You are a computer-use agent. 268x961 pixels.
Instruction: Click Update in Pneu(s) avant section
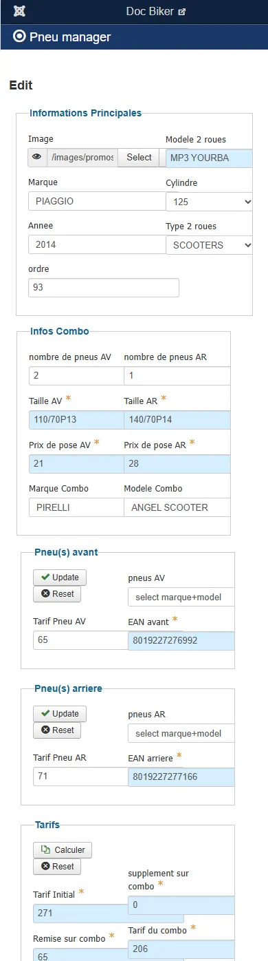point(60,577)
